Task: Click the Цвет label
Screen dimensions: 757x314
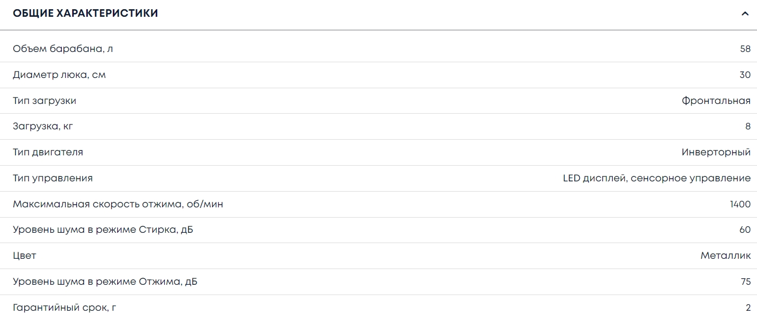Action: (24, 256)
